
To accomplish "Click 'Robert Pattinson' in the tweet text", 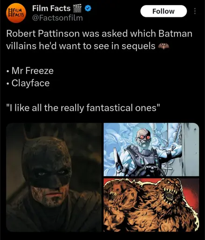I will pos(42,34).
